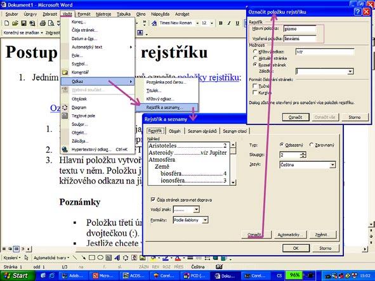
Task: Enable Číslá stránek zarovnat doprava checkbox
Action: [153, 199]
